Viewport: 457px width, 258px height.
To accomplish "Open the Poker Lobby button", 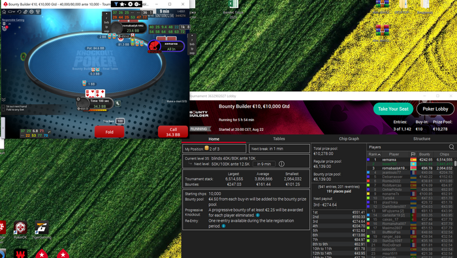I will [x=435, y=109].
